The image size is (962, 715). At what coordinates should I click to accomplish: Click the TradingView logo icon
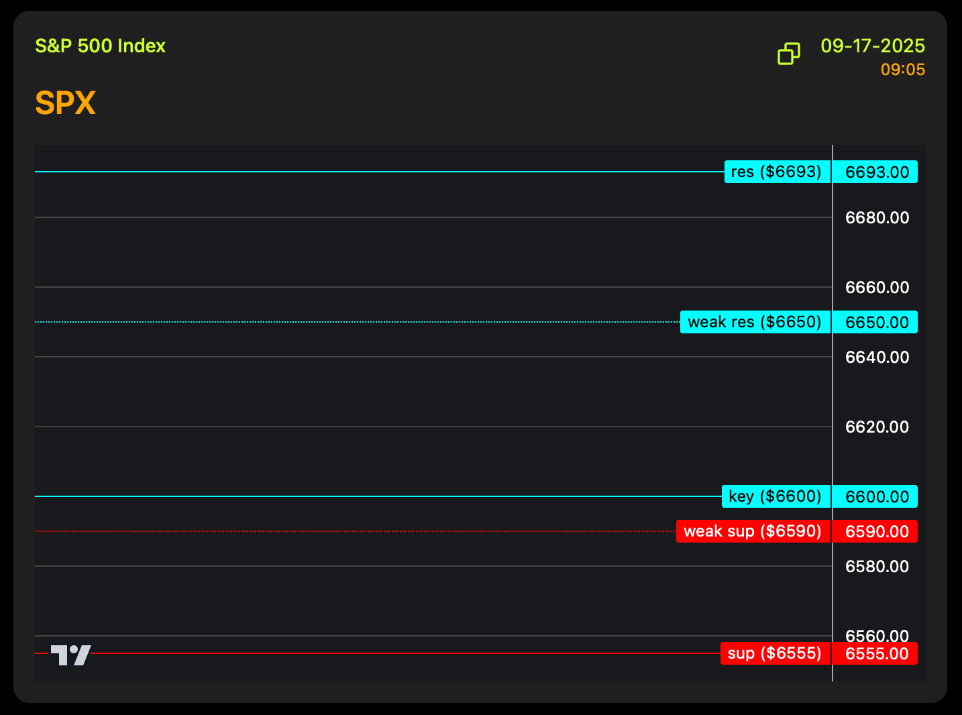71,655
